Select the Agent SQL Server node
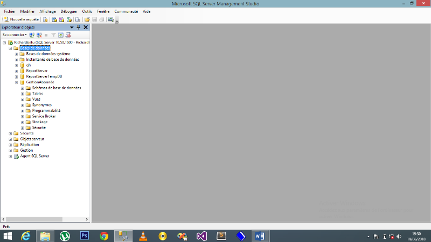The width and height of the screenshot is (431, 242). click(34, 156)
